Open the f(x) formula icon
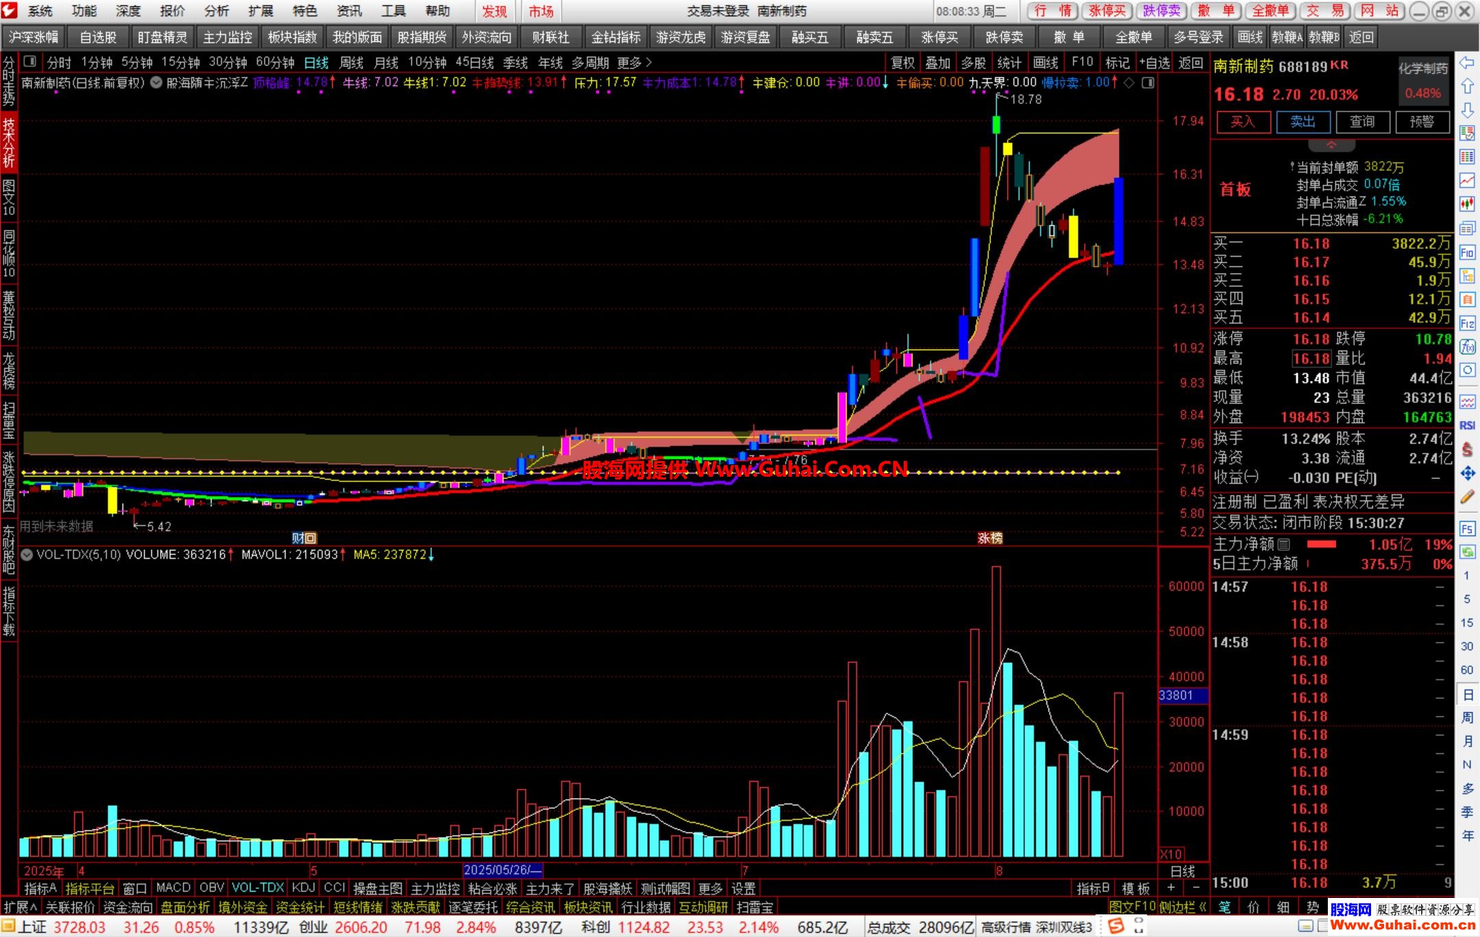Image resolution: width=1480 pixels, height=937 pixels. 1467,347
